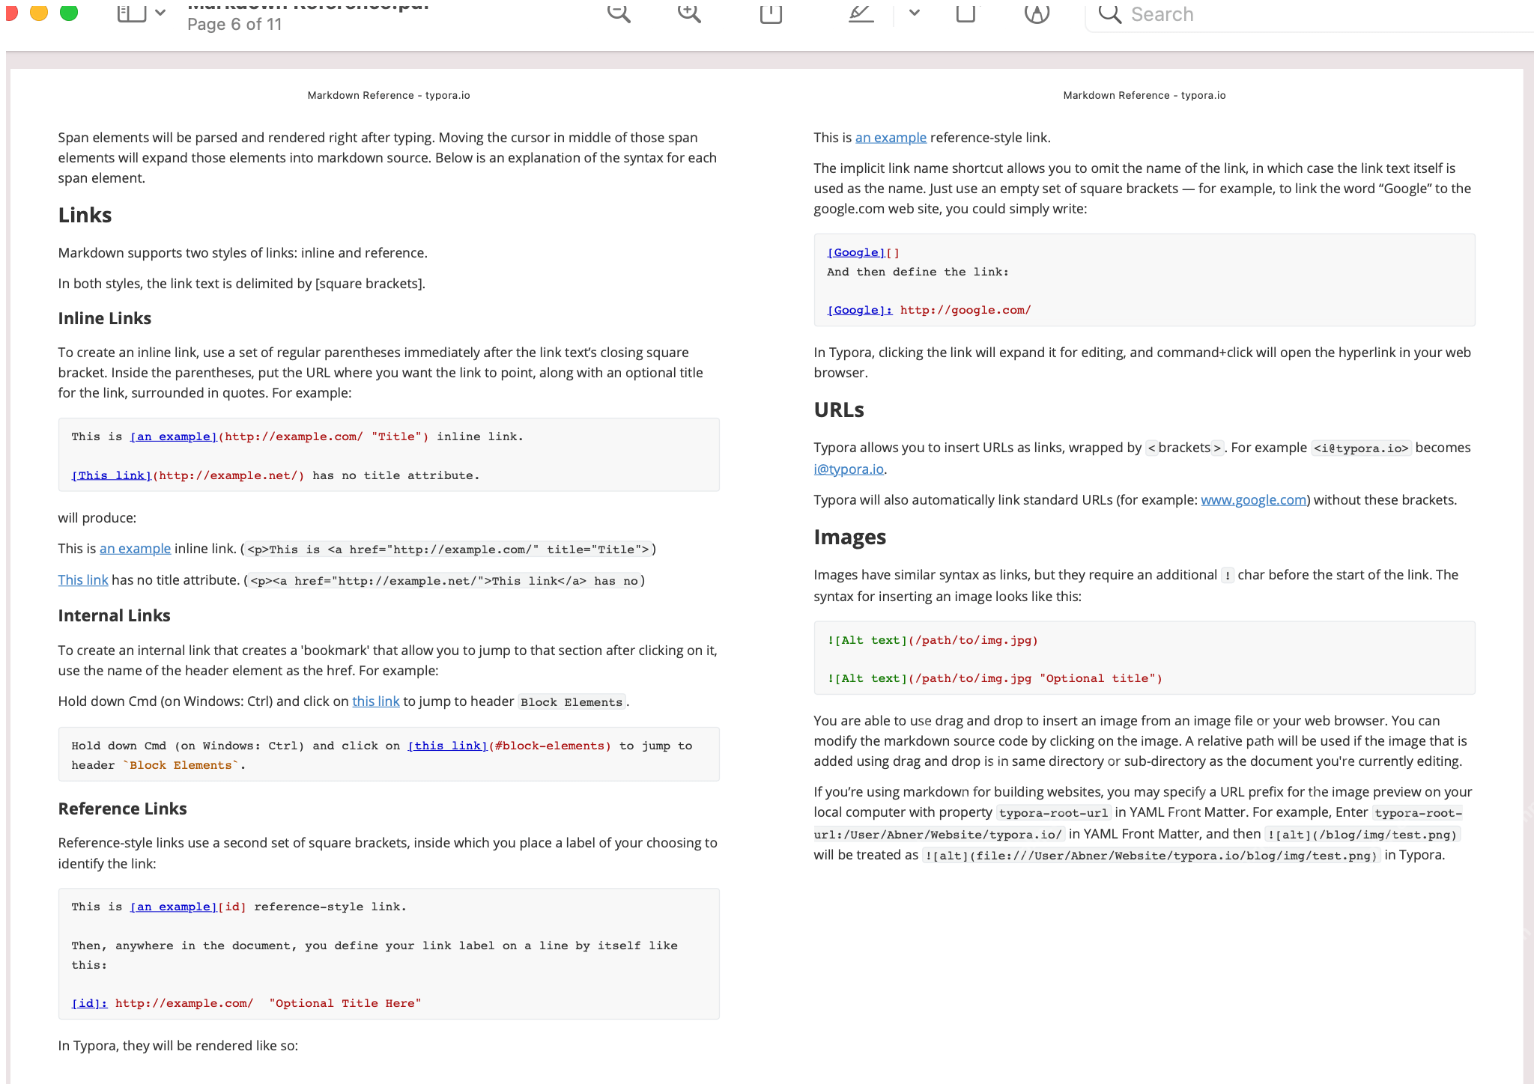The image size is (1540, 1090).
Task: Click the 'will produce:' line
Action: tap(97, 518)
